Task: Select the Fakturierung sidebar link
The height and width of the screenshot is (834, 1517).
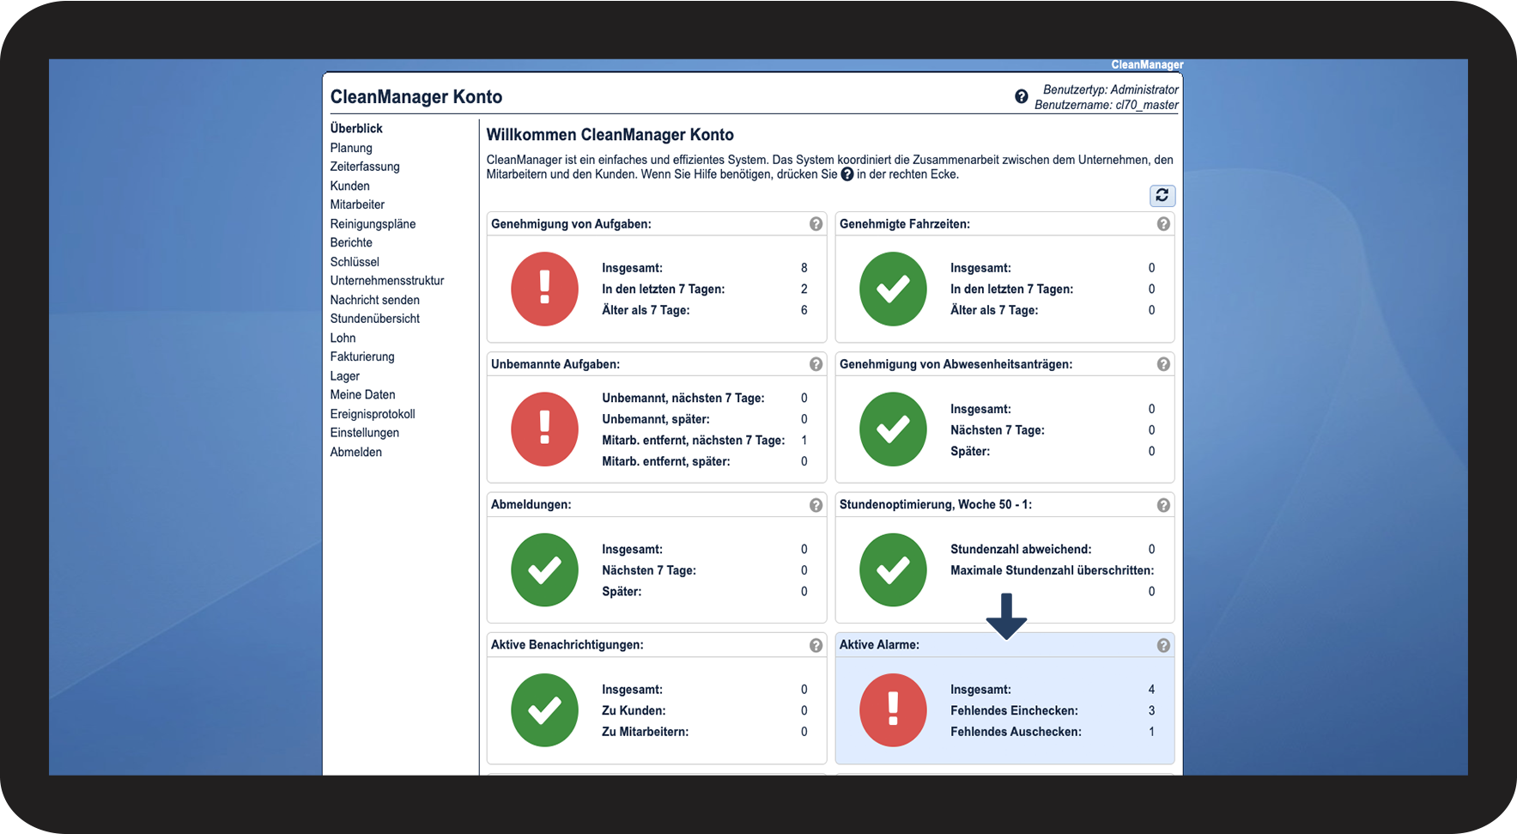Action: click(x=362, y=356)
